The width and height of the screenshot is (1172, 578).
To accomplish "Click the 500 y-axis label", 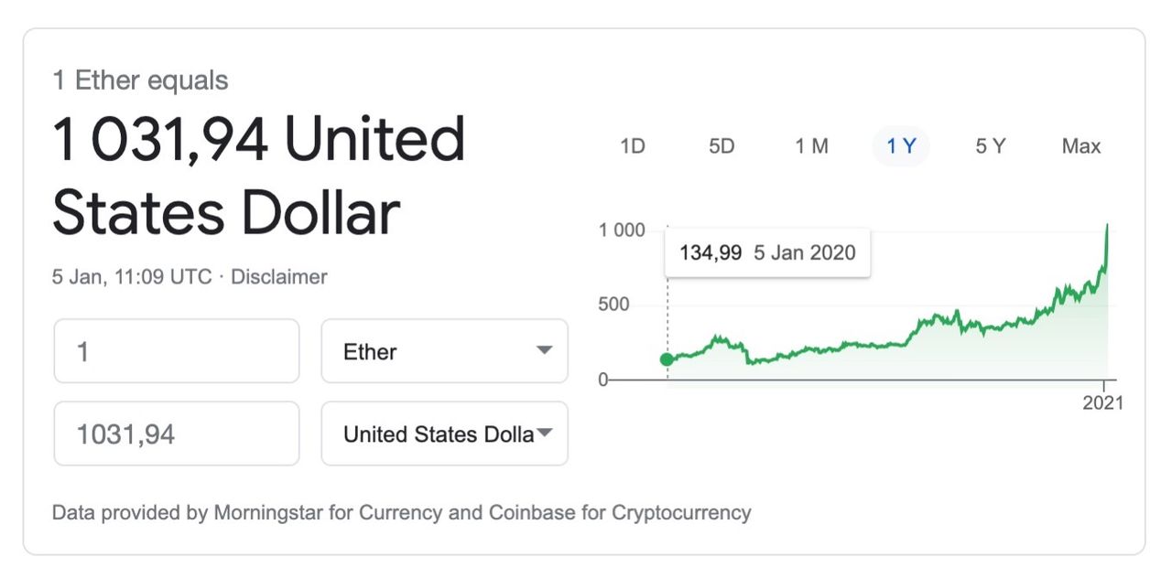I will (x=613, y=305).
